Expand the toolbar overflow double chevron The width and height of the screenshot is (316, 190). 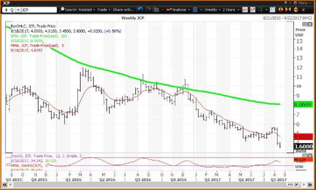pyautogui.click(x=303, y=10)
